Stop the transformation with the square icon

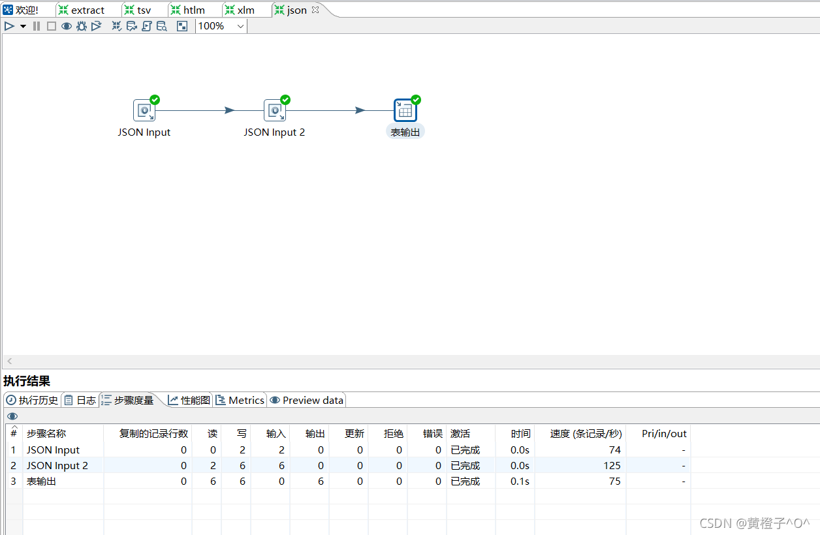(x=52, y=26)
